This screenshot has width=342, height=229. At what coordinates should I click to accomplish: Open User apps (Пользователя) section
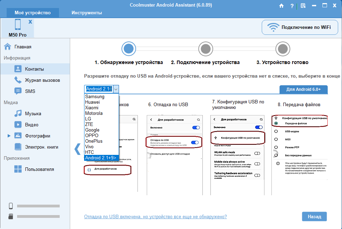pyautogui.click(x=39, y=169)
